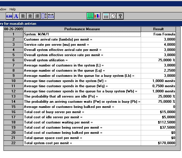
Task: Select 'Service rate per server (mu)' row
Action: [82, 45]
